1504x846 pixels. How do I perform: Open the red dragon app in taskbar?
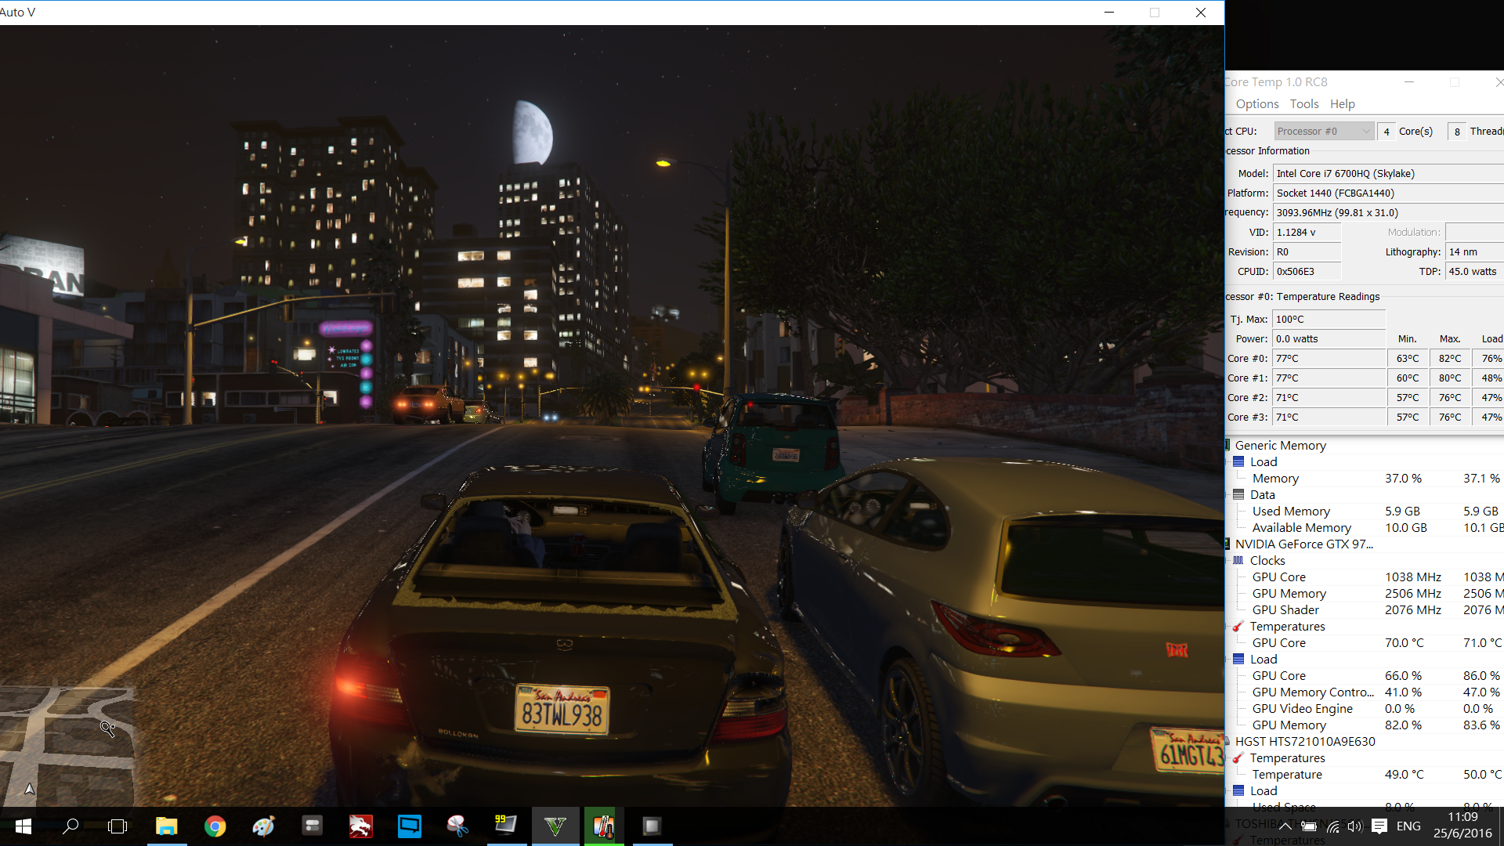[360, 826]
